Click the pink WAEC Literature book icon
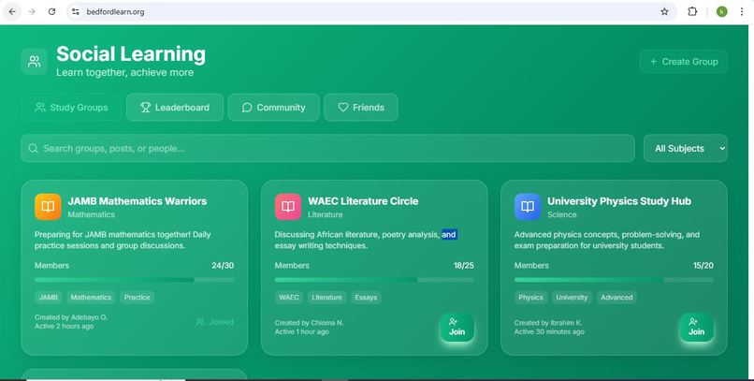Image resolution: width=754 pixels, height=381 pixels. [288, 207]
